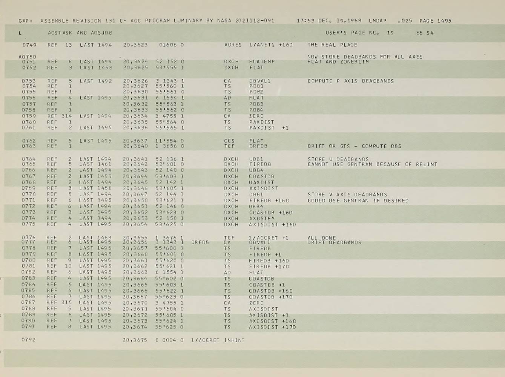Click the "INHINT" instruction on line 0792
The width and height of the screenshot is (505, 377).
click(x=235, y=340)
